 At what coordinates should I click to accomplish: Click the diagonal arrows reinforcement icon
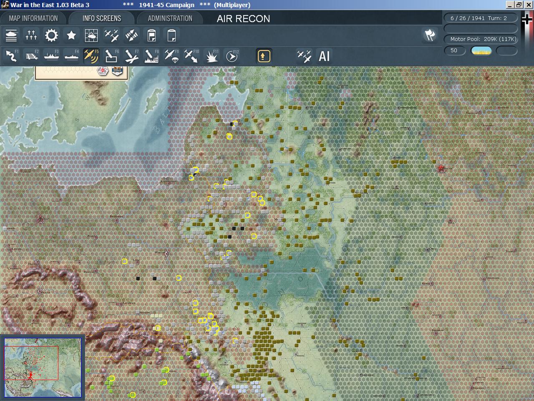[131, 36]
